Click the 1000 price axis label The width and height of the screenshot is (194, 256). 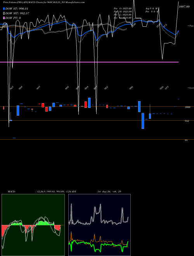pyautogui.click(x=187, y=107)
